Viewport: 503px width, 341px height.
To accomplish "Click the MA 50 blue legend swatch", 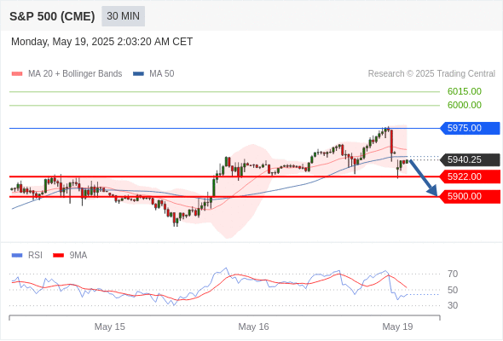I will coord(138,74).
